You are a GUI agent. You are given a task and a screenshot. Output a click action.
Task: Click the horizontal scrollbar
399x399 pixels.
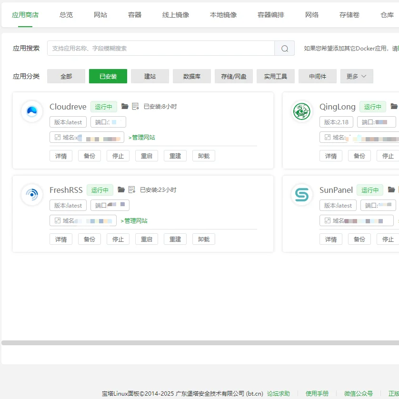point(200,343)
